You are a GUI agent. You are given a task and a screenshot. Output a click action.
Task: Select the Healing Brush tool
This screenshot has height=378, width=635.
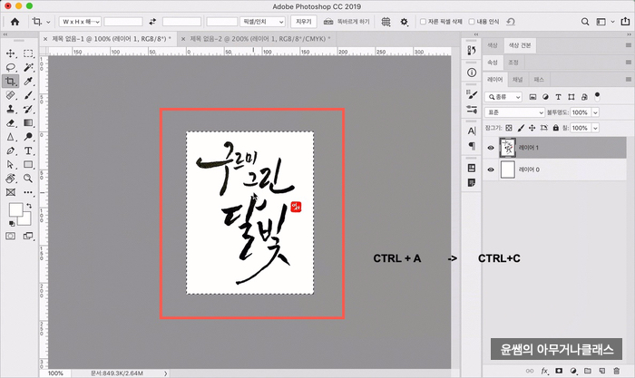[11, 95]
